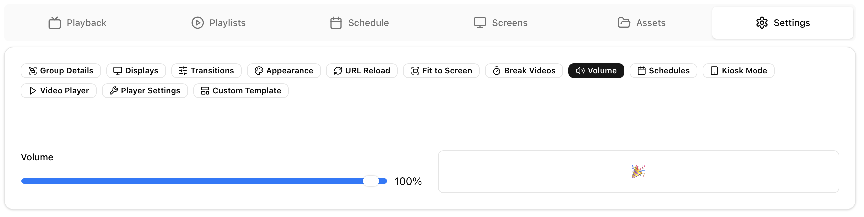Click the Break Videos timer icon
Screen dimensions: 864x217
coord(496,71)
